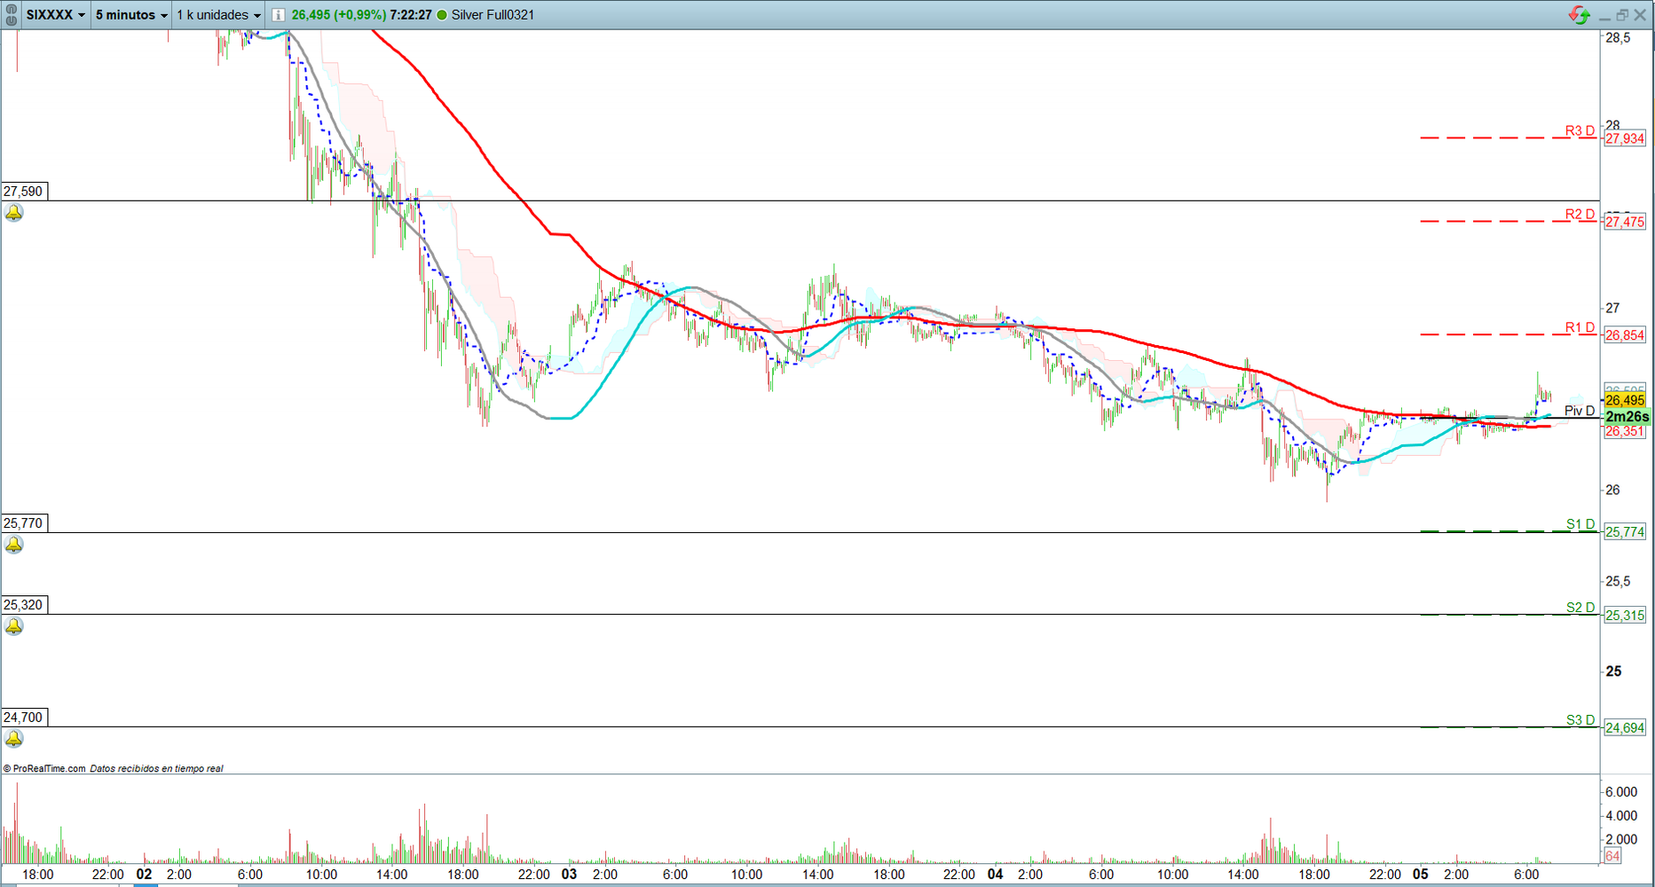Click the 03 date marker on time axis
The height and width of the screenshot is (887, 1655).
[x=569, y=875]
